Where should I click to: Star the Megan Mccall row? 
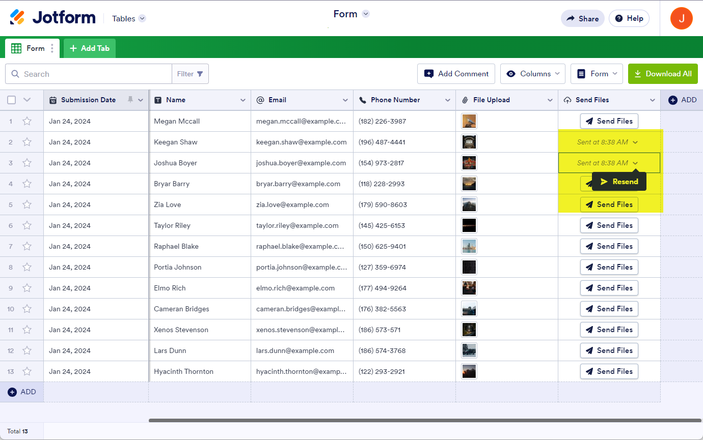click(27, 121)
